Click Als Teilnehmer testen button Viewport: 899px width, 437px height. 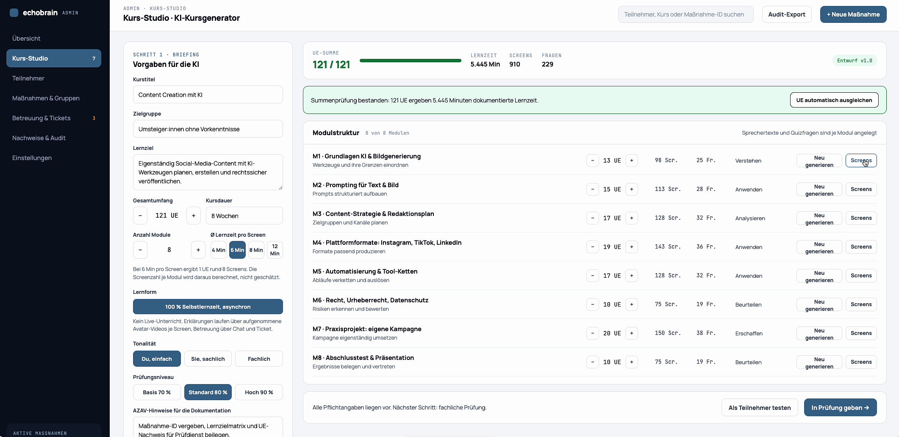760,407
